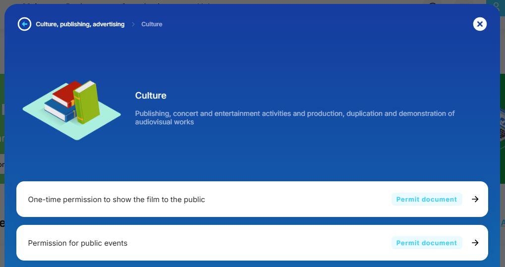The image size is (505, 267).
Task: Open Permission for public events
Action: [78, 243]
